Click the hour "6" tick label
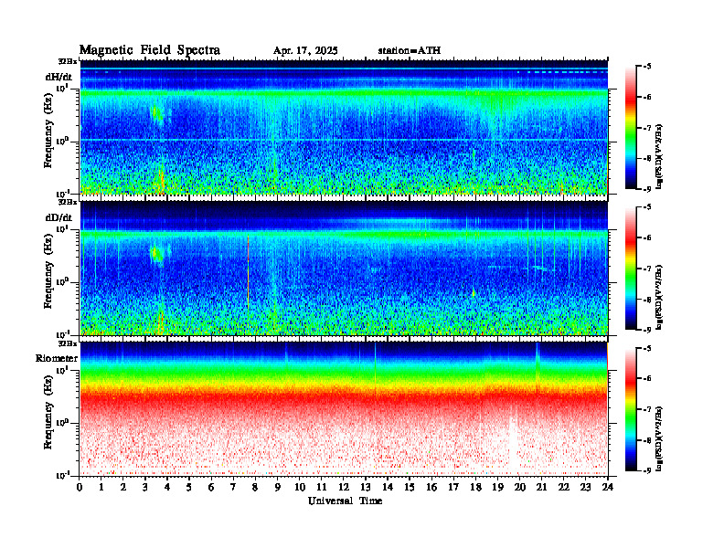Viewport: 724px width, 559px height. (211, 487)
